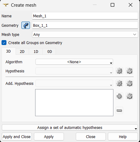Switch to the 2D tab
Screen dimensions: 140x142
(22, 52)
